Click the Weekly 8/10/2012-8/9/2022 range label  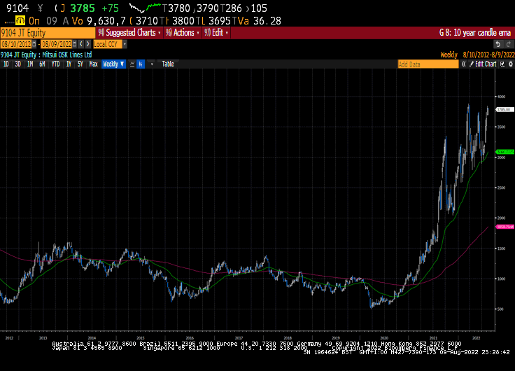pos(477,55)
